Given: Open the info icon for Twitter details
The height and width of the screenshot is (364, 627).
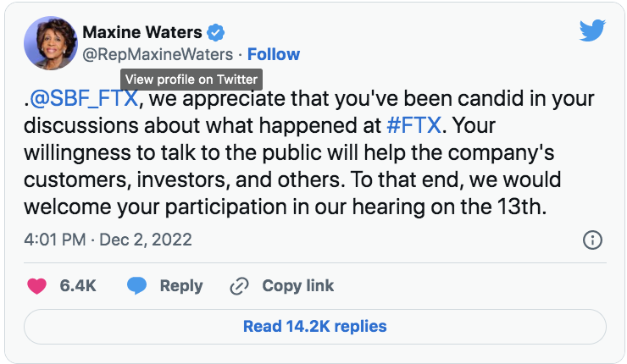Looking at the screenshot, I should (x=593, y=240).
